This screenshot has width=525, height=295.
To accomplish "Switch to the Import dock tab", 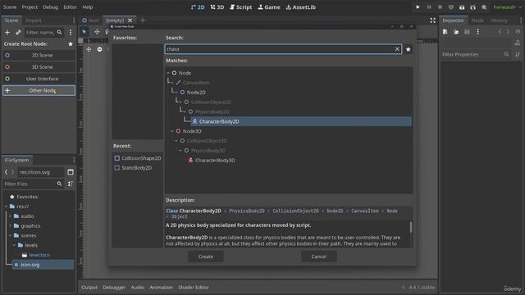I will (34, 20).
